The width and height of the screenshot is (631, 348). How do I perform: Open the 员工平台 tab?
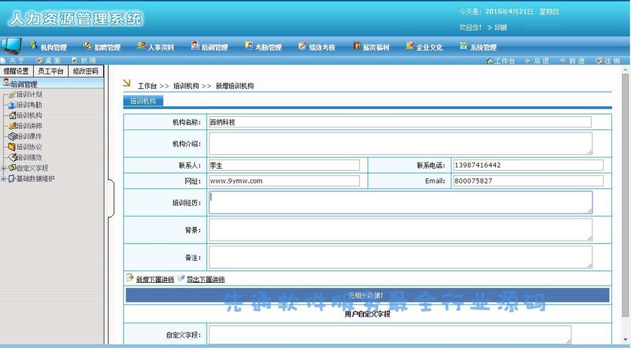point(50,71)
